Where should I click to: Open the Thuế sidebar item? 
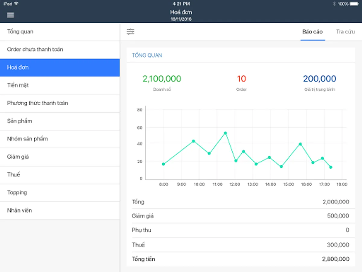coord(60,175)
